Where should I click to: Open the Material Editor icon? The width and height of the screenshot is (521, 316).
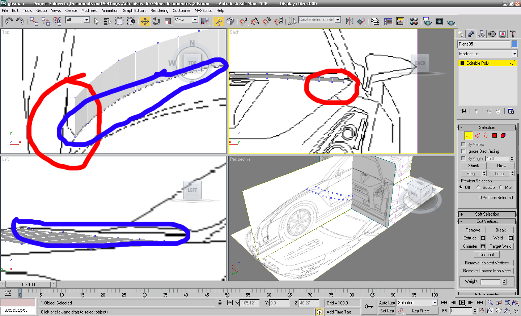(x=414, y=21)
